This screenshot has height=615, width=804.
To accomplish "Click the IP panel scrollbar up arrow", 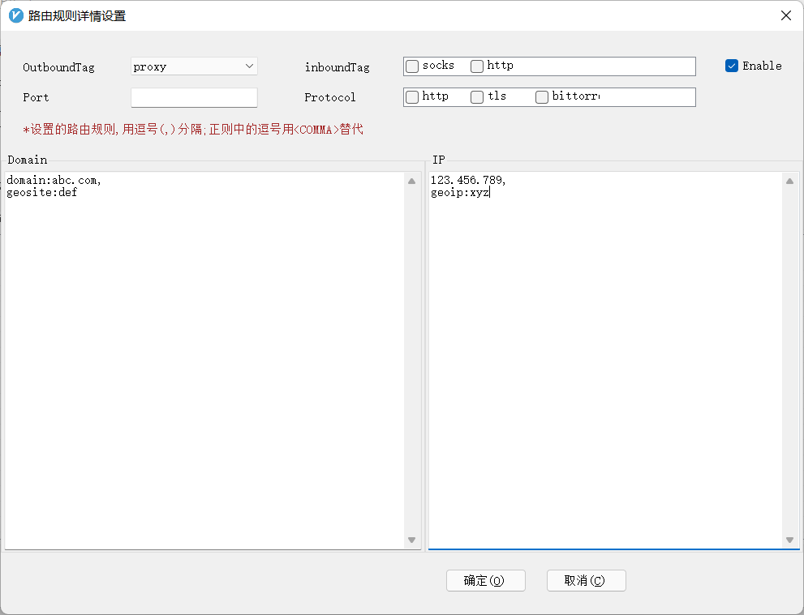I will click(x=789, y=180).
